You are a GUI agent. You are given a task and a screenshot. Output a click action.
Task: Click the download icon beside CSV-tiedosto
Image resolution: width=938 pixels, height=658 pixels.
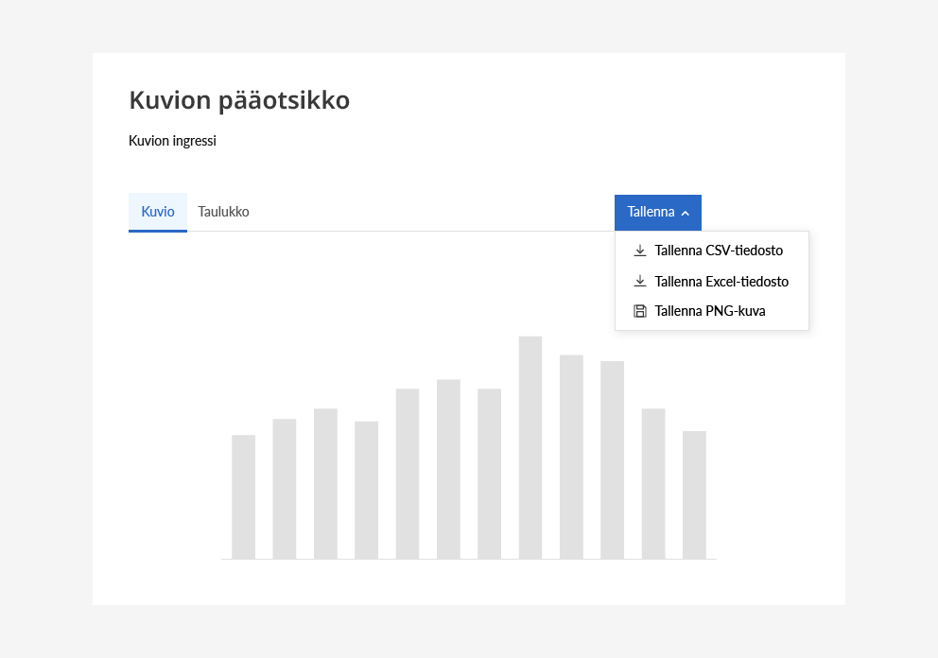(x=640, y=251)
